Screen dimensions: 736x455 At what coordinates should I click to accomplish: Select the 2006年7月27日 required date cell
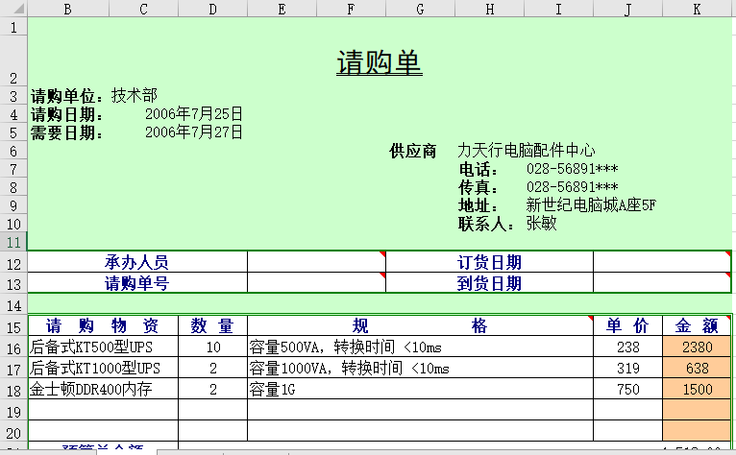pyautogui.click(x=193, y=132)
